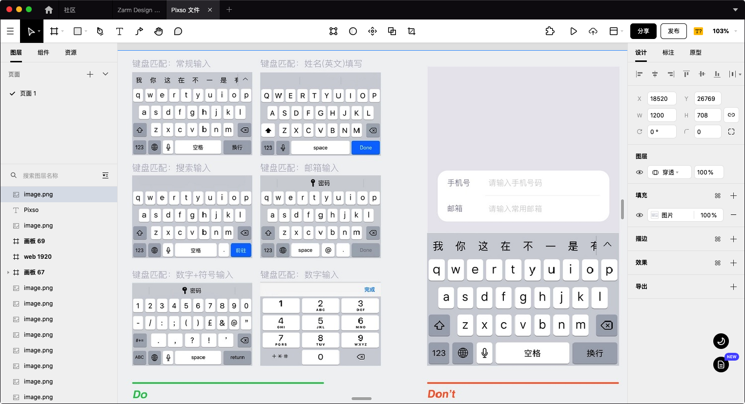The width and height of the screenshot is (745, 404).
Task: Open a new tab with plus
Action: (229, 10)
